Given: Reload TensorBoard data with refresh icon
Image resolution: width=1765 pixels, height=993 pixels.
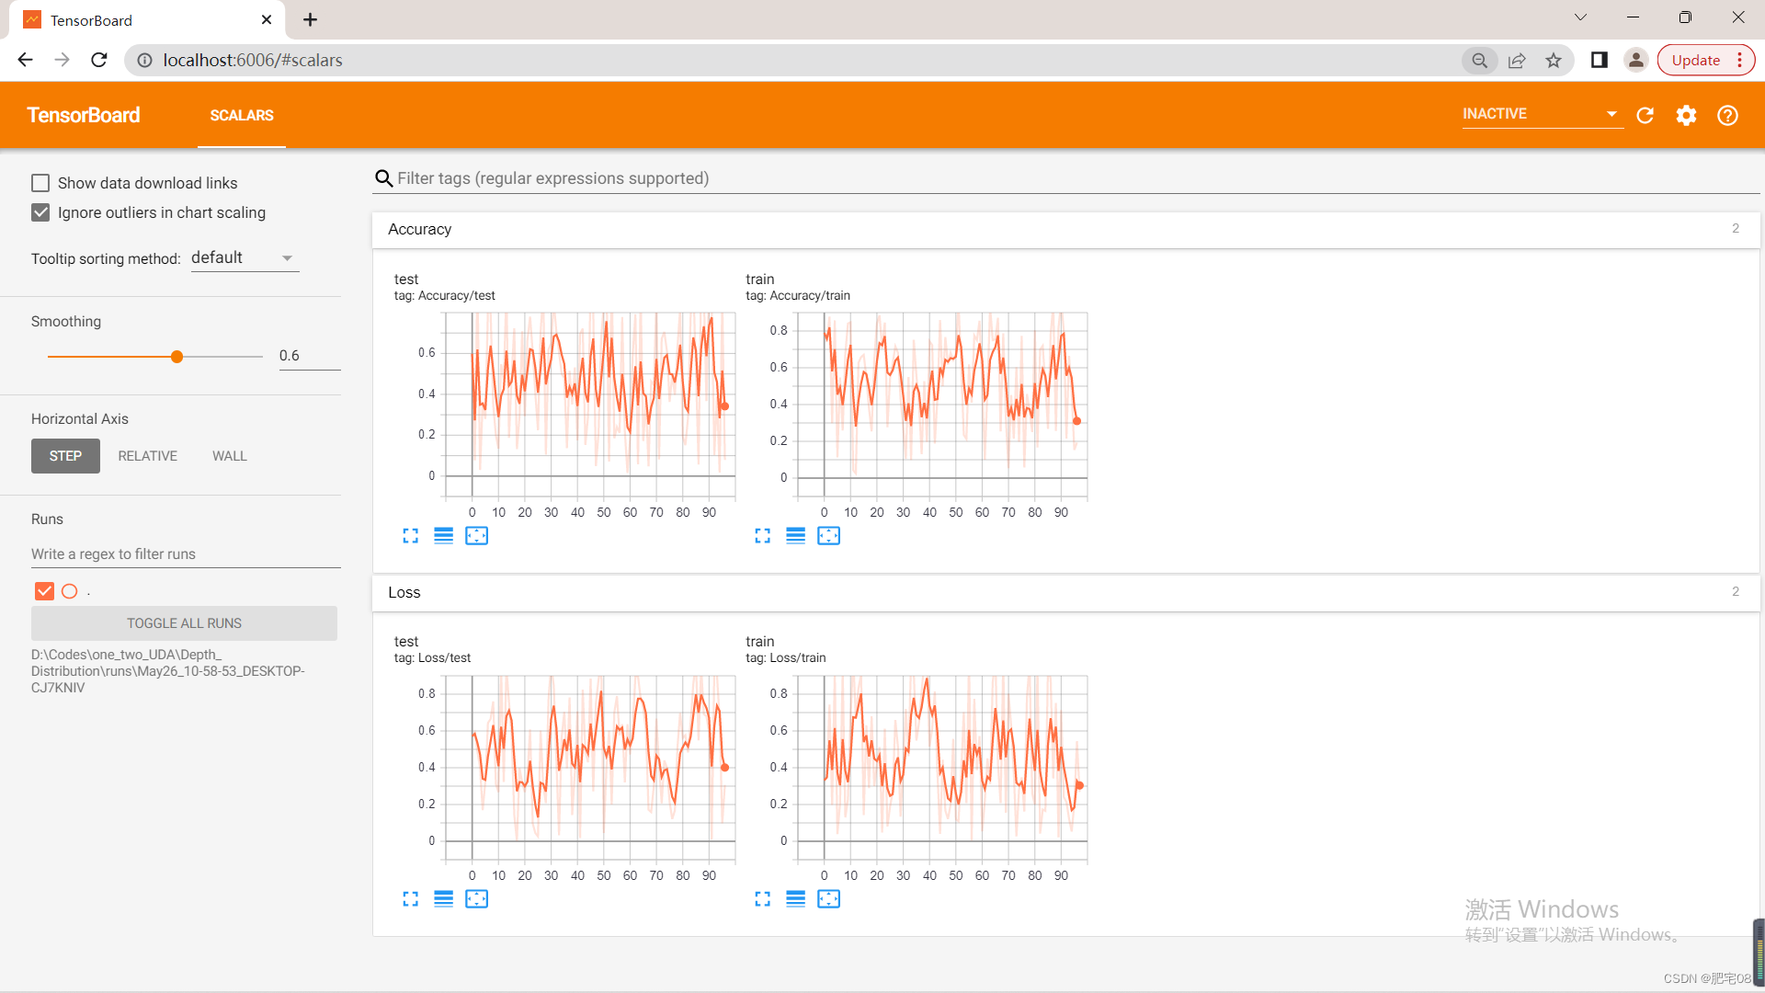Looking at the screenshot, I should (x=1645, y=115).
